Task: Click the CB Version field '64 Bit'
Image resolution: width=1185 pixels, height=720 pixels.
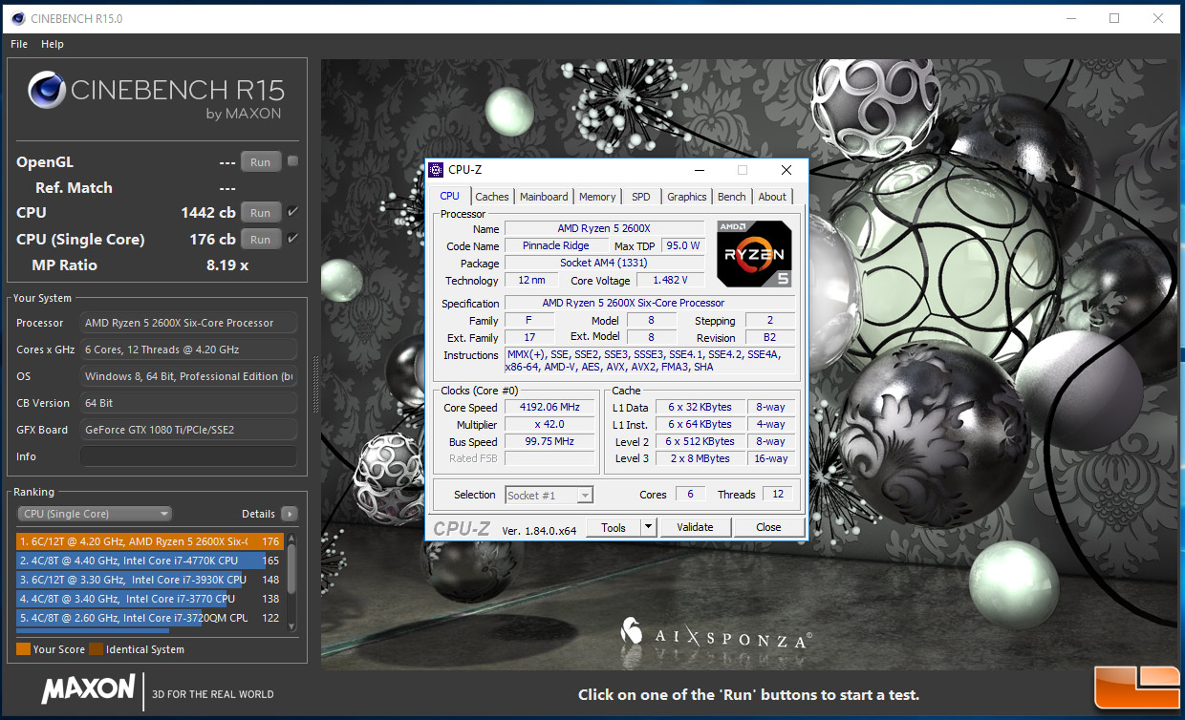Action: coord(188,403)
